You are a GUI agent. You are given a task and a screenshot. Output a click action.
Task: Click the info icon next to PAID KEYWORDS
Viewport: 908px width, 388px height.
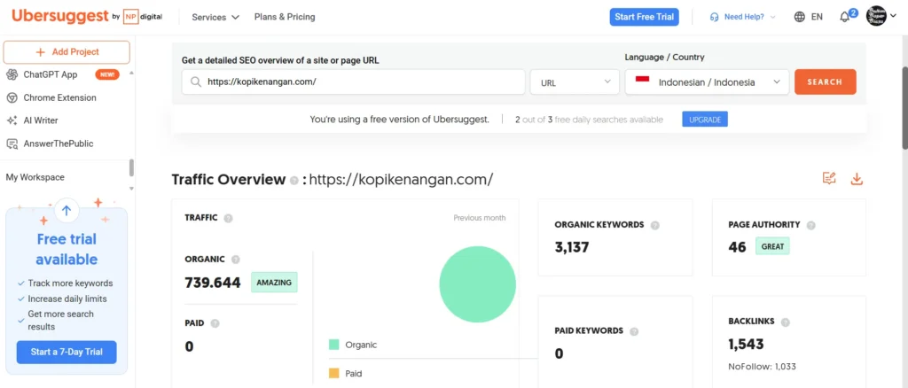tap(634, 331)
